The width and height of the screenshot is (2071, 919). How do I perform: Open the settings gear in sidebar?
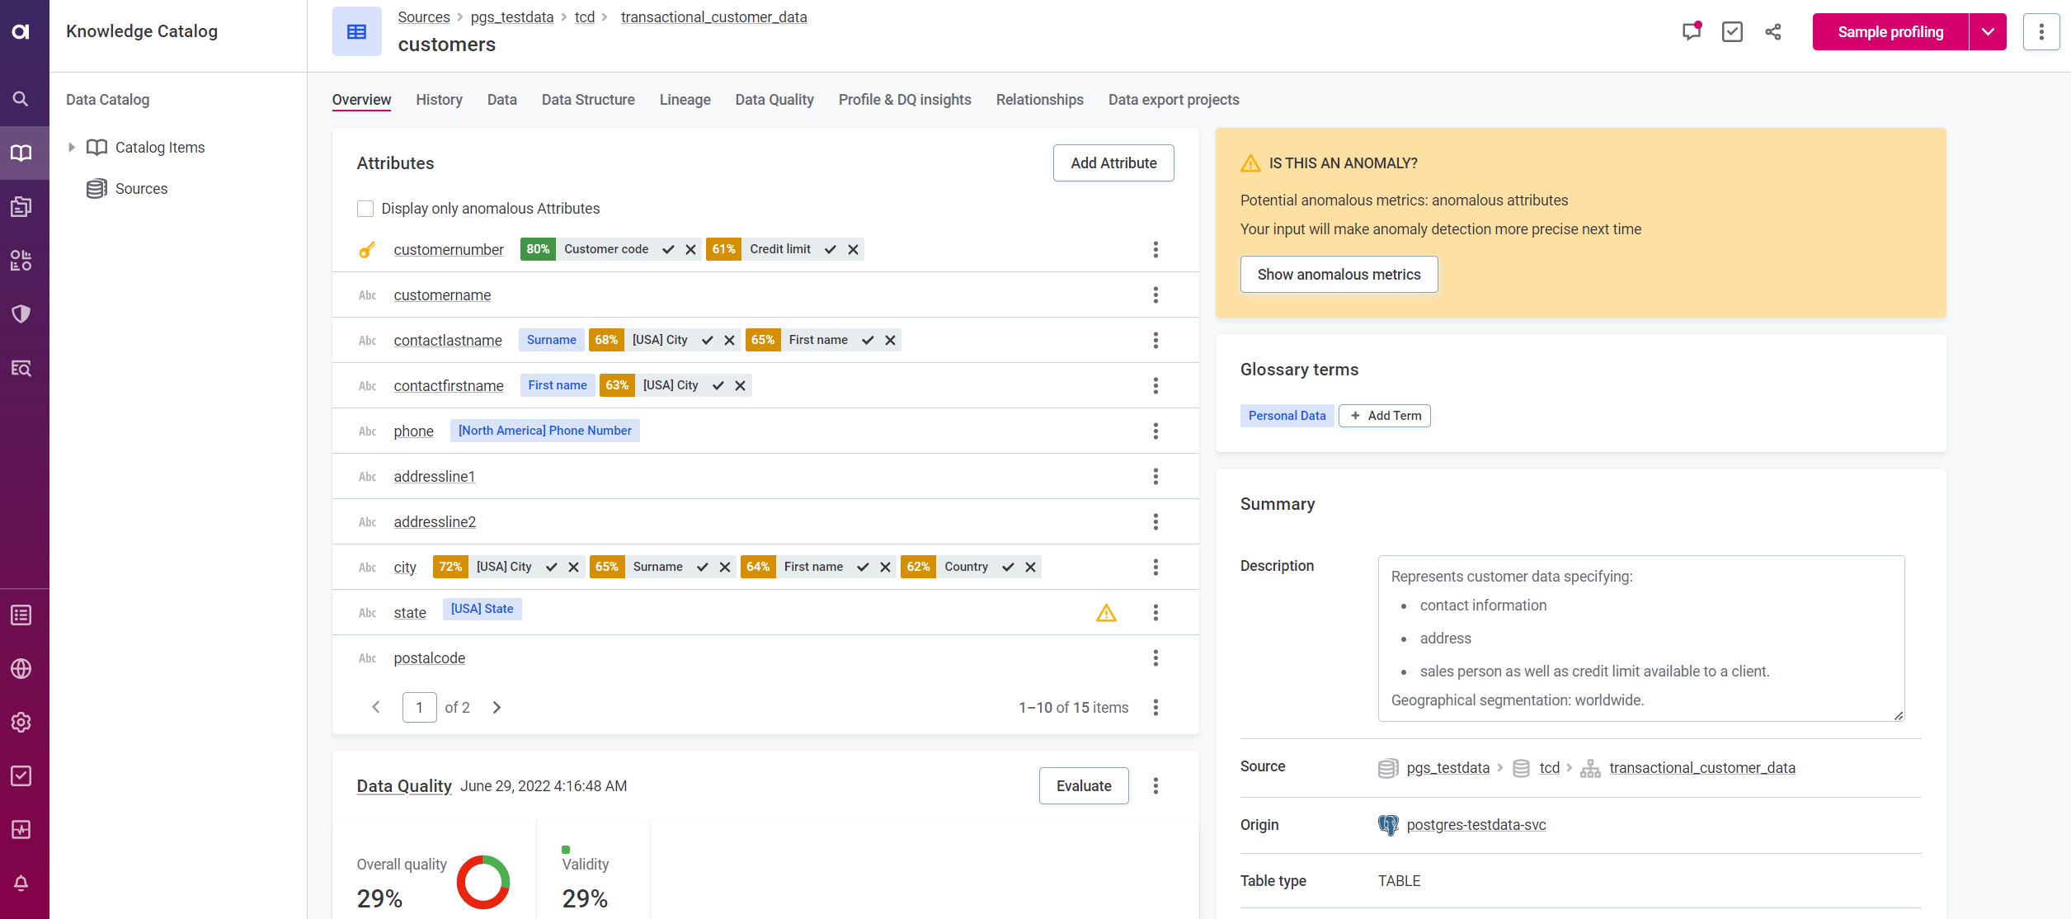21,722
